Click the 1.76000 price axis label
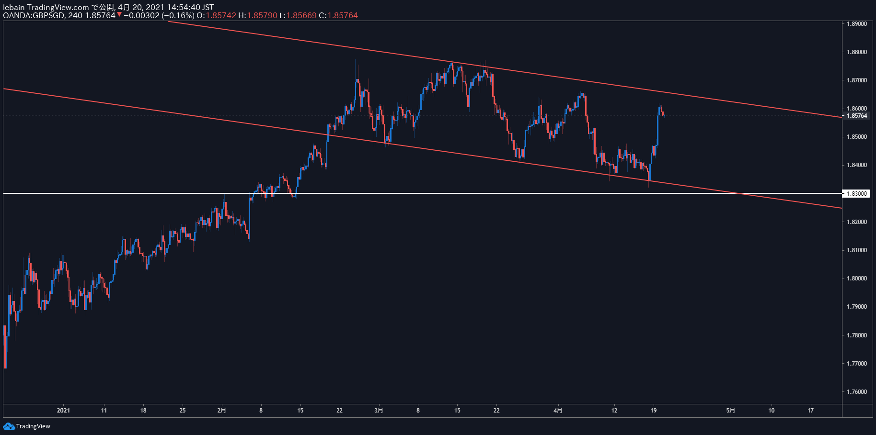This screenshot has width=876, height=435. point(857,392)
